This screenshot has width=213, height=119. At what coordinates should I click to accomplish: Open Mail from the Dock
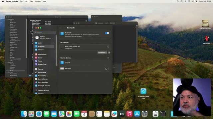pos(54,114)
